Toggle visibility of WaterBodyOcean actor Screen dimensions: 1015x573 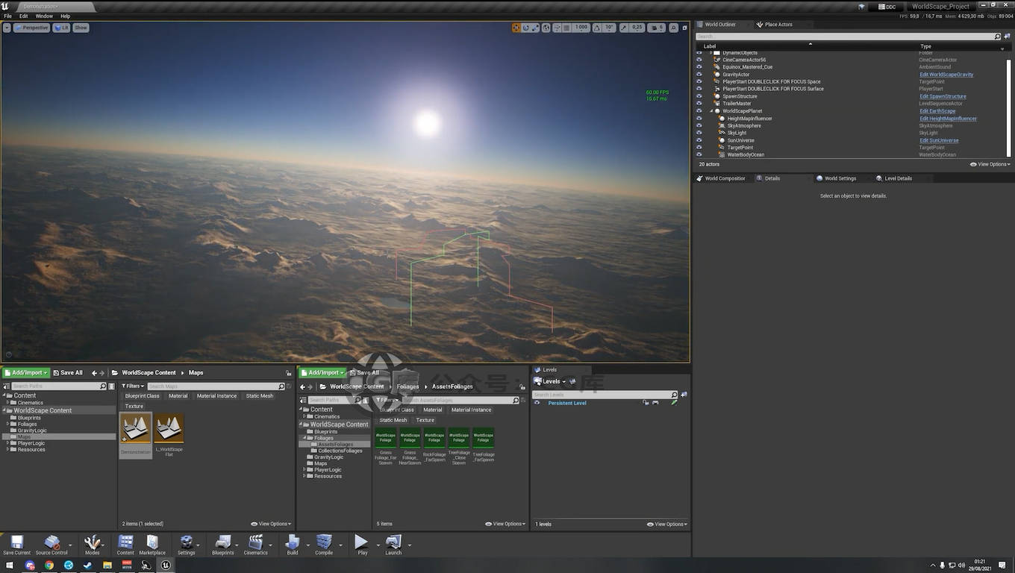click(x=699, y=154)
